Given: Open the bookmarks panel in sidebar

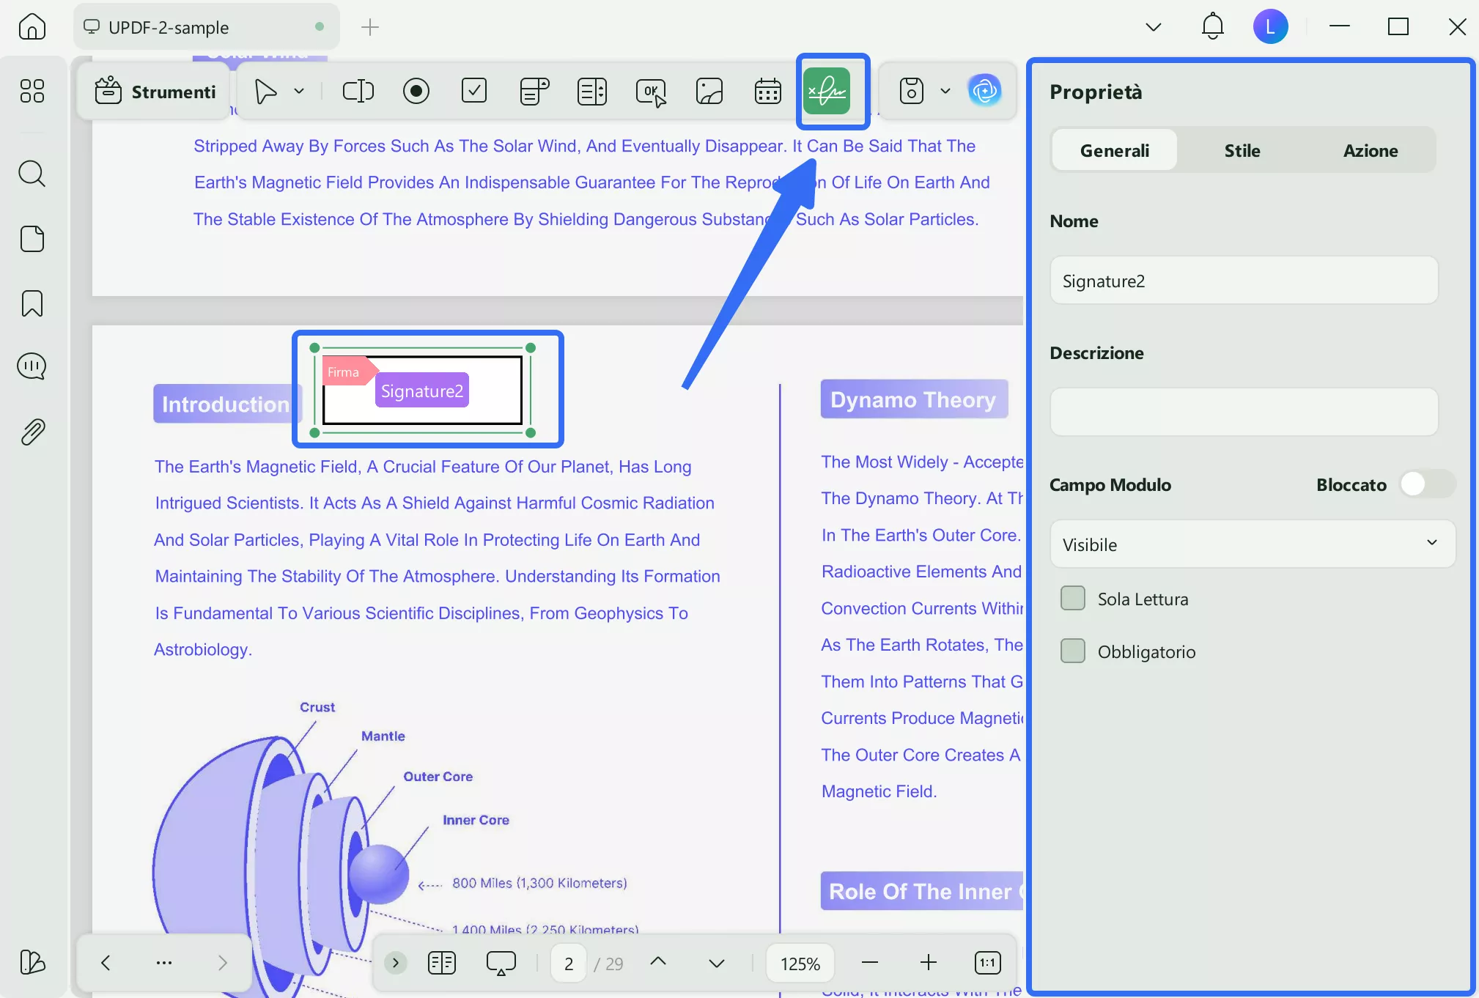Looking at the screenshot, I should pyautogui.click(x=32, y=303).
